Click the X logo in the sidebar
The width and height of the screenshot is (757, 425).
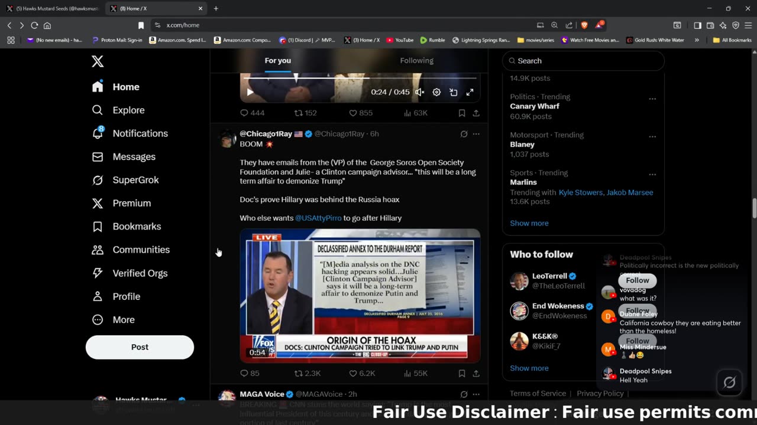98,61
